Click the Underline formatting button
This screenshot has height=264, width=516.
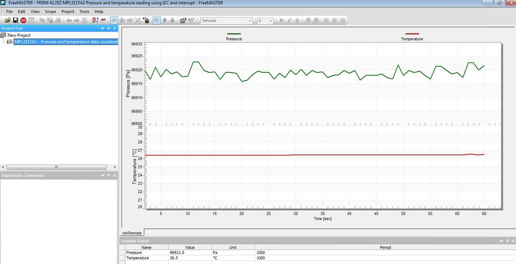(297, 21)
